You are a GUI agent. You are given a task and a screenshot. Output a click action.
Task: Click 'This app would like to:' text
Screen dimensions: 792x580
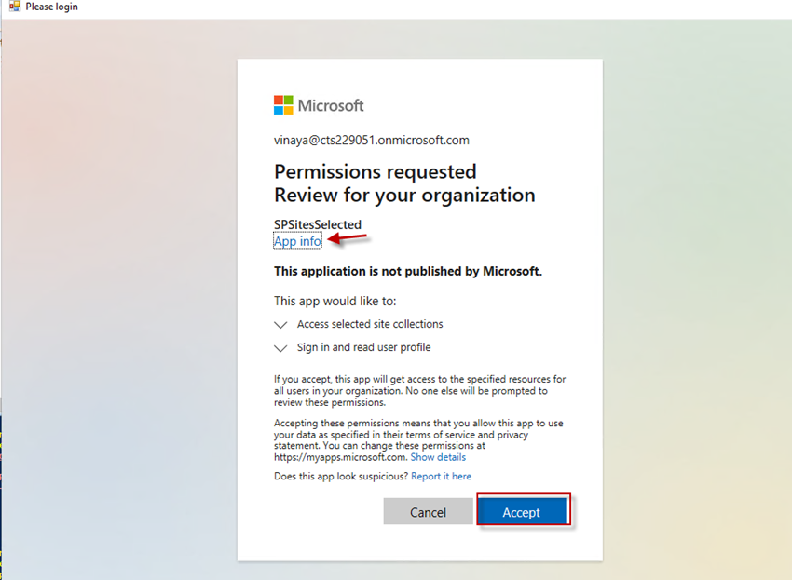coord(335,302)
